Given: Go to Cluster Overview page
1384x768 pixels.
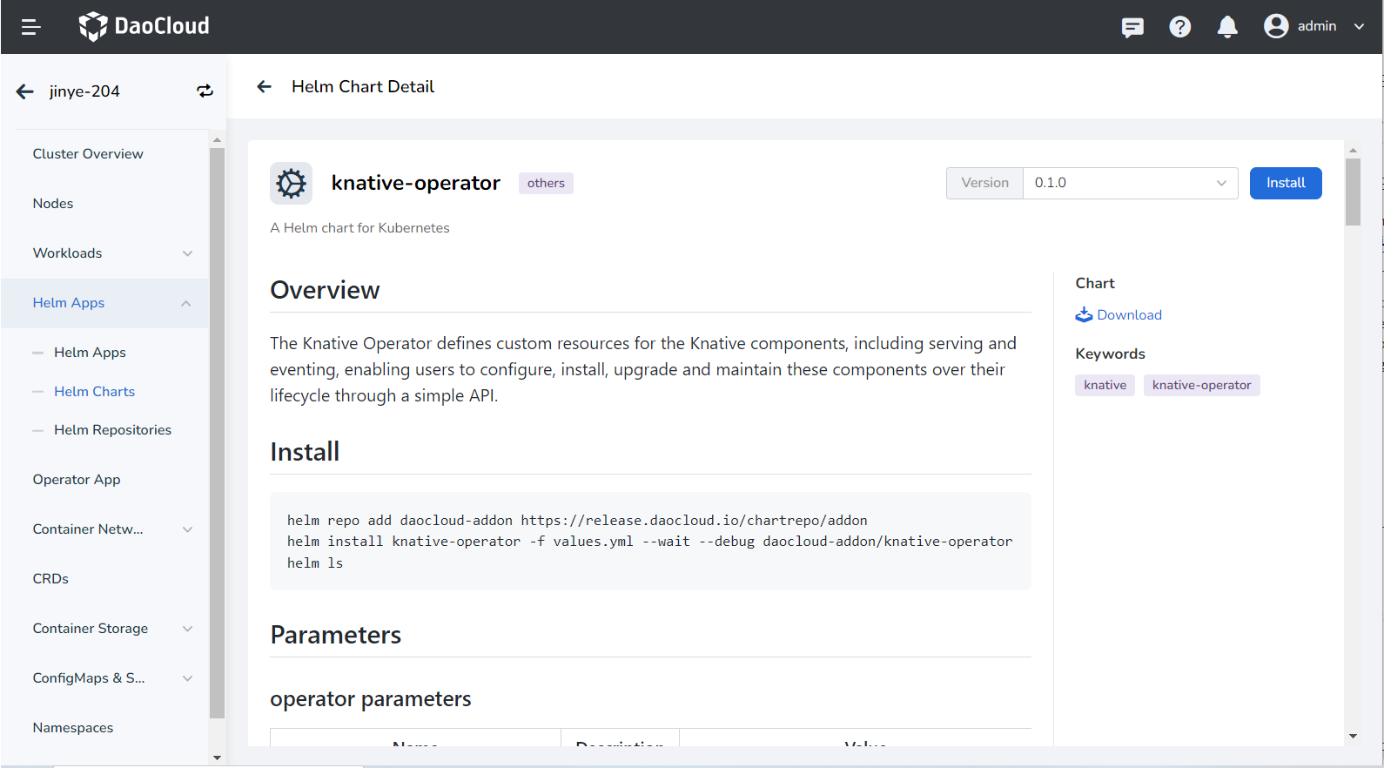Looking at the screenshot, I should (88, 154).
